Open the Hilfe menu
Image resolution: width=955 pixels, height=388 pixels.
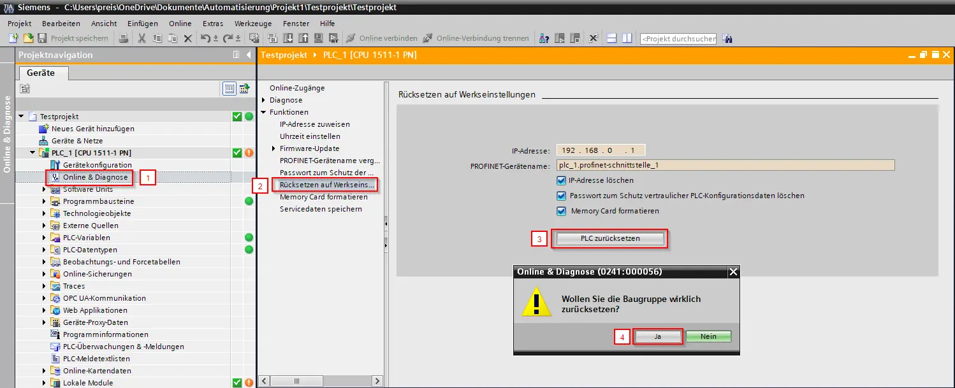(328, 24)
